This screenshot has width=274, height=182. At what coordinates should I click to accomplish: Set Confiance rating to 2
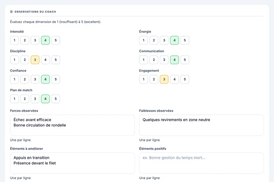click(25, 79)
